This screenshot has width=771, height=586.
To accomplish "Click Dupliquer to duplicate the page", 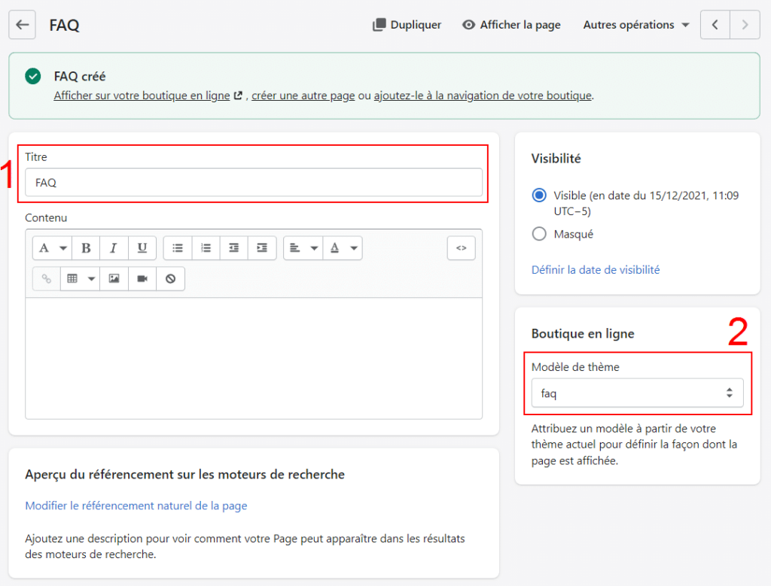I will click(x=407, y=25).
